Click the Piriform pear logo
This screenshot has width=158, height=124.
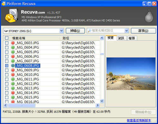tap(149, 16)
